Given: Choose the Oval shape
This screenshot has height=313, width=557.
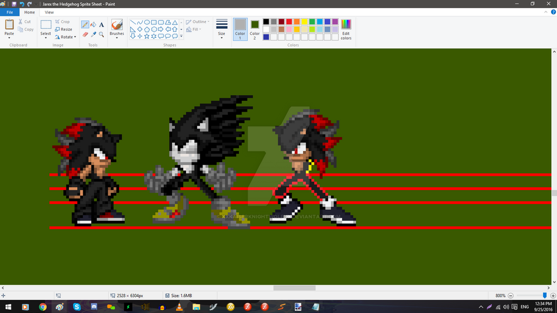Looking at the screenshot, I should pos(147,22).
